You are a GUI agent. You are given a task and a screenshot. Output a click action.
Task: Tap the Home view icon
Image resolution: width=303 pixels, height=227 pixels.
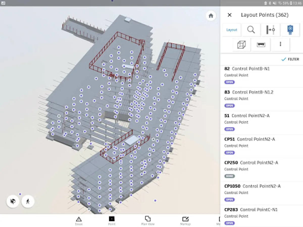211,16
